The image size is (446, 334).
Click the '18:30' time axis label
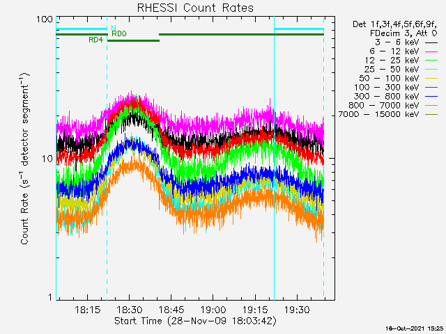pos(130,310)
